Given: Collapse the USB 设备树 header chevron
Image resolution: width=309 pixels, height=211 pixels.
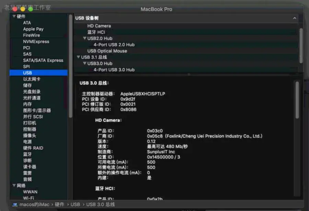Looking at the screenshot, I should [295, 18].
